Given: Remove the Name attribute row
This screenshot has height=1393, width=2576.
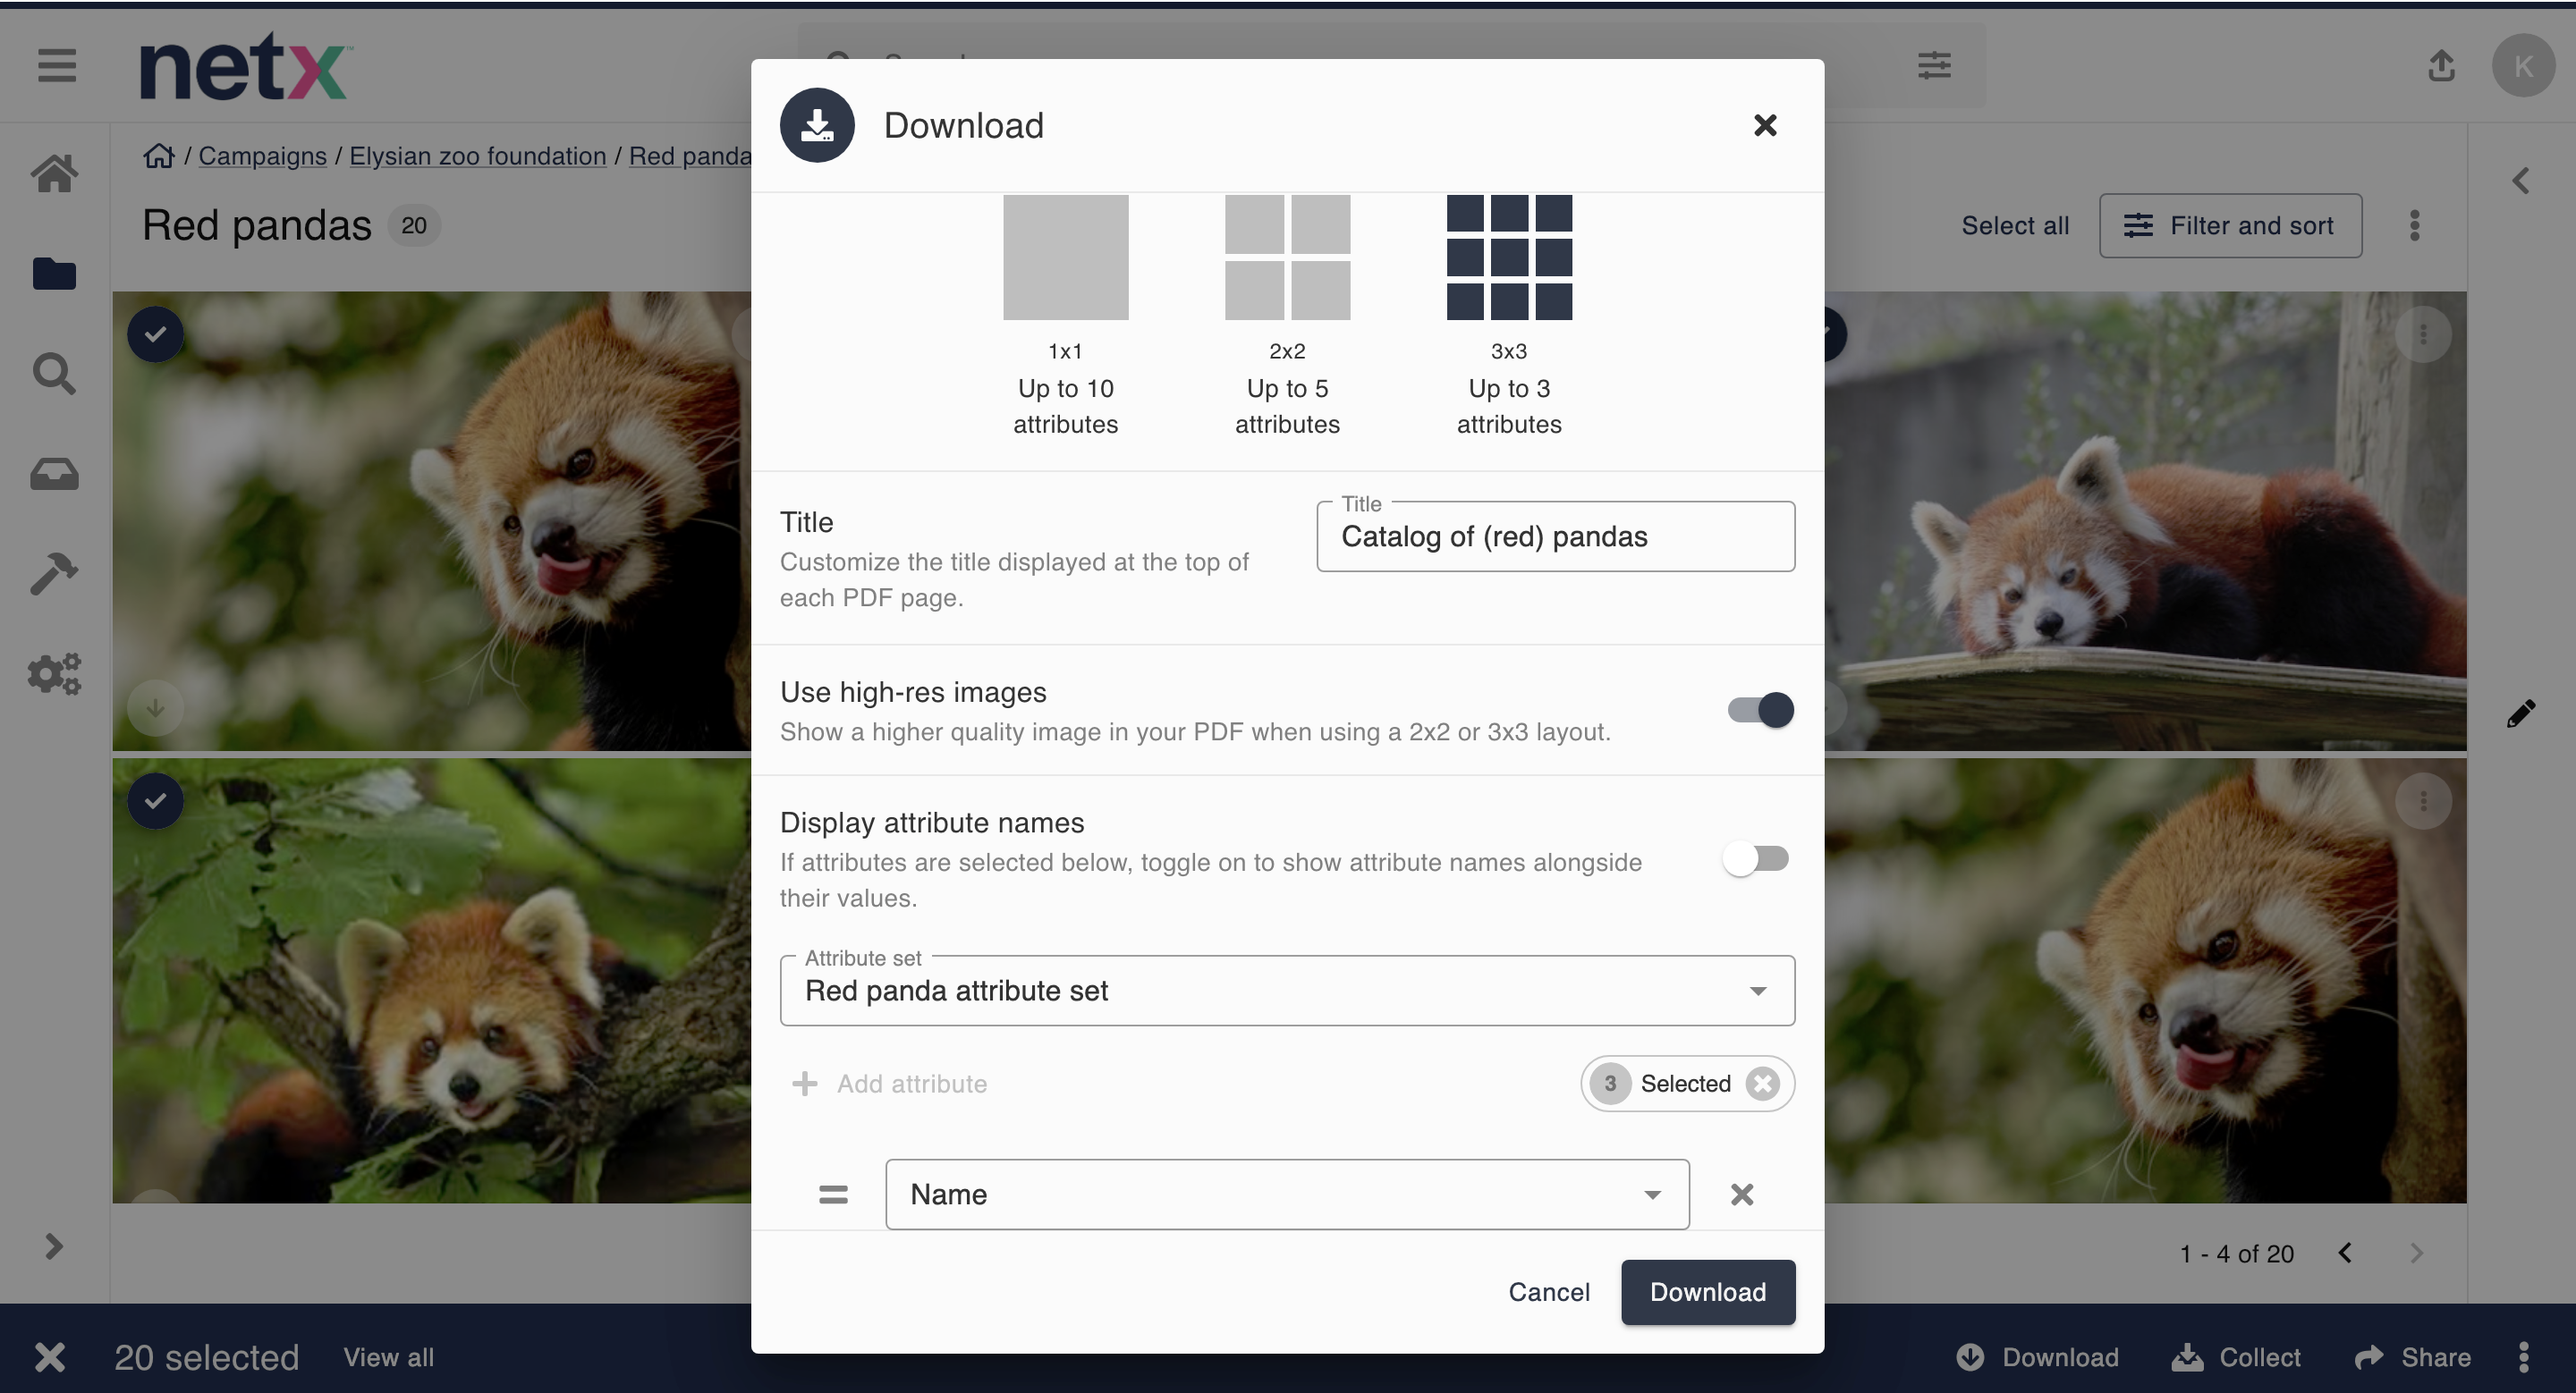Looking at the screenshot, I should click(1742, 1195).
